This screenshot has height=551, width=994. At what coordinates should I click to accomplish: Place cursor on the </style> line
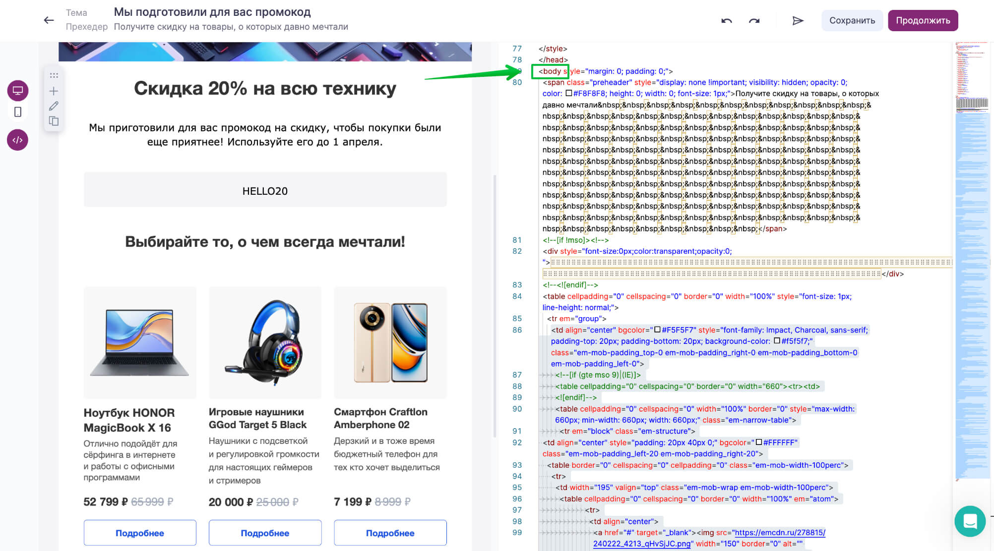(x=553, y=49)
